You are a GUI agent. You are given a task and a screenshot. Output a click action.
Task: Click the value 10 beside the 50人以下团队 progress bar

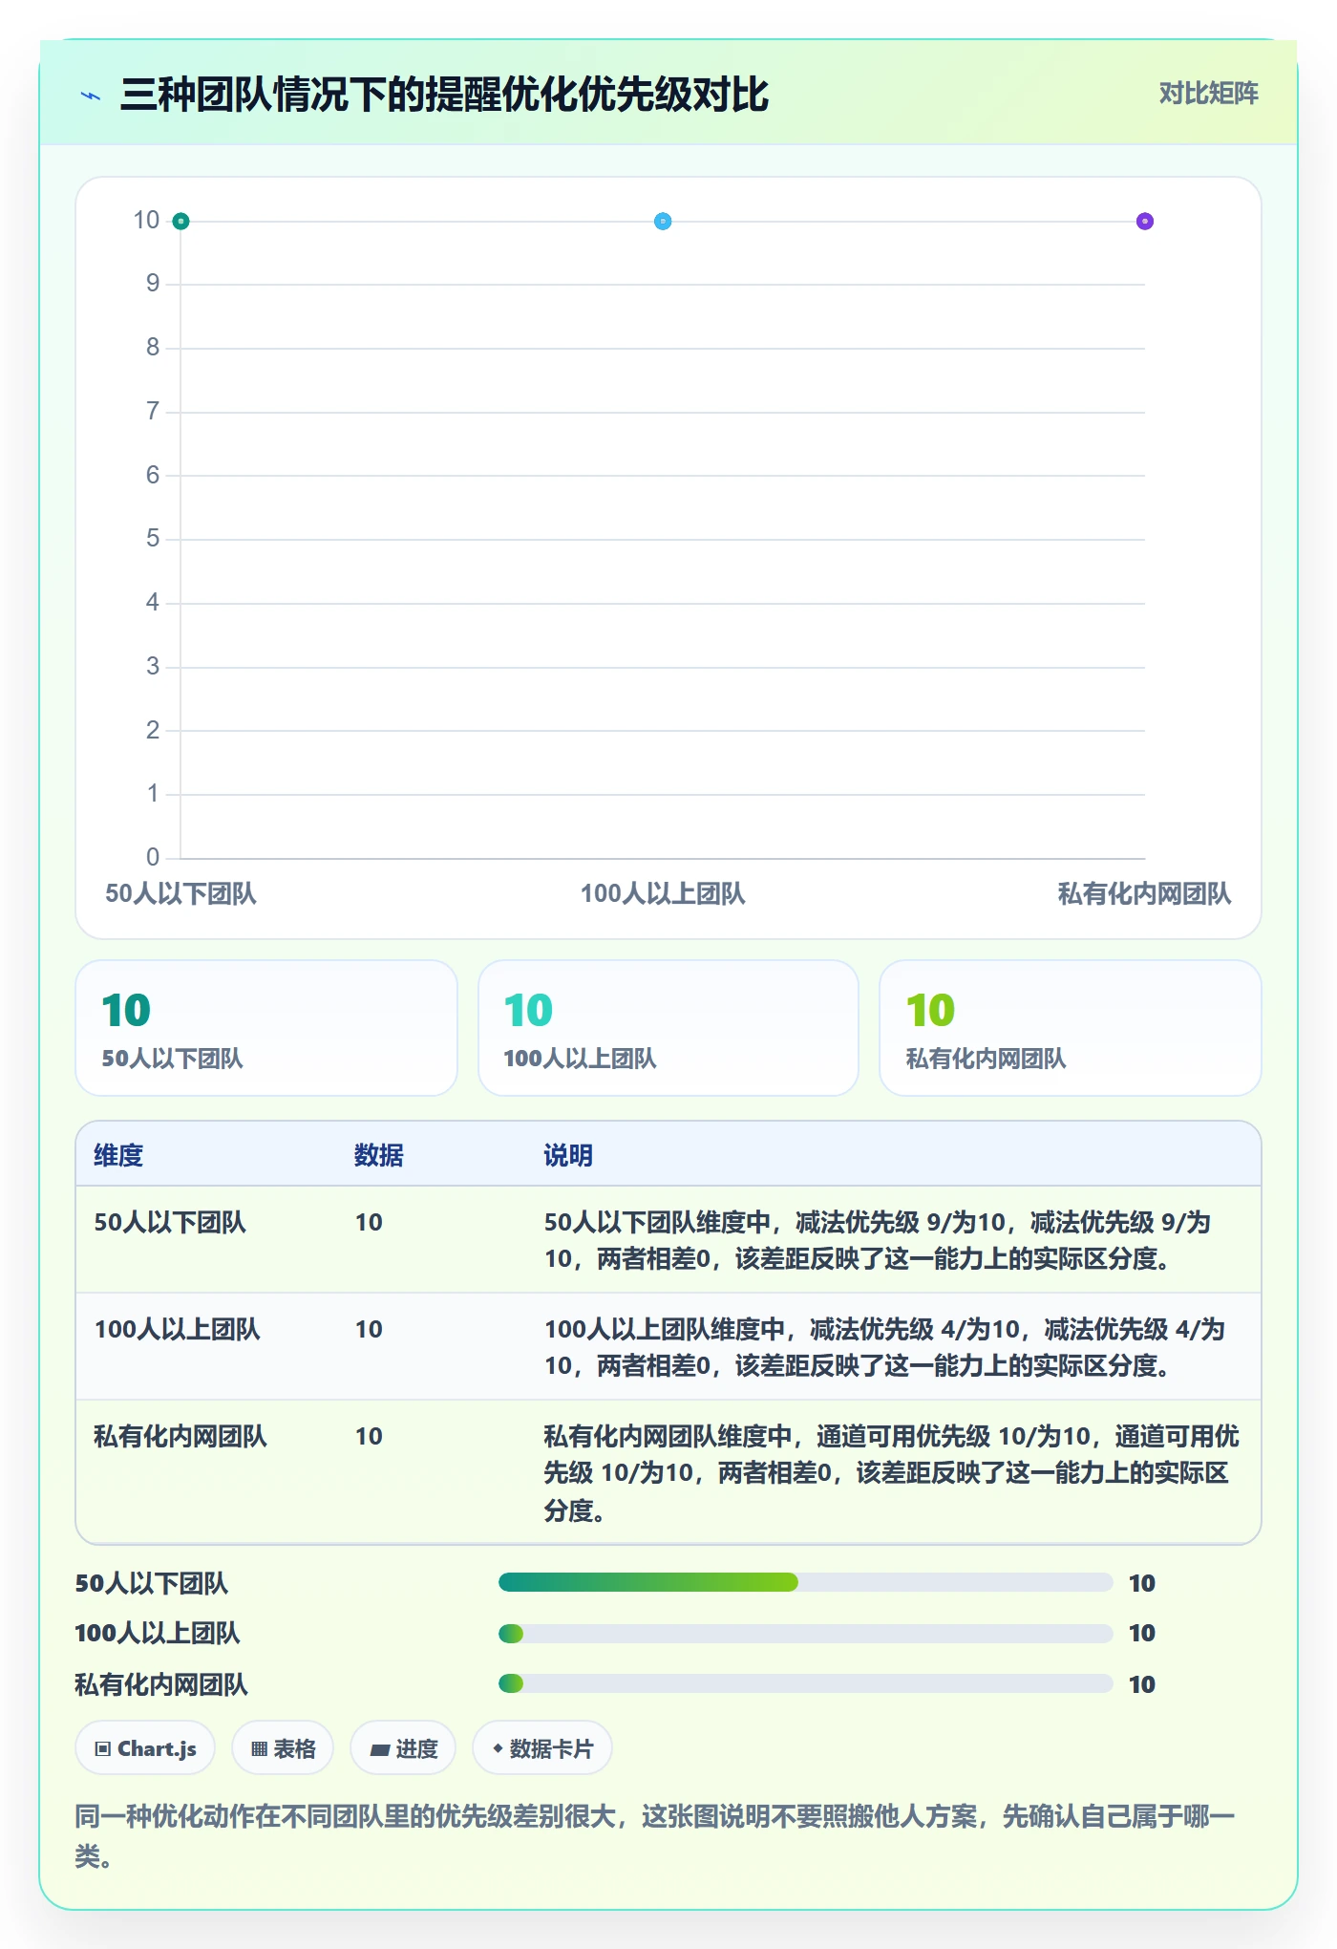[x=1142, y=1583]
